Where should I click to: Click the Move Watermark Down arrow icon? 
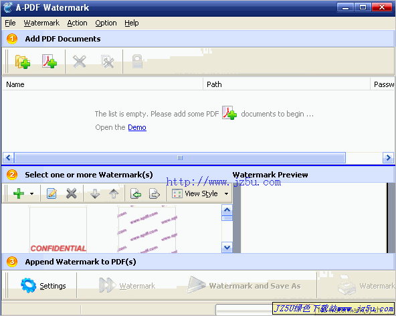pos(95,194)
